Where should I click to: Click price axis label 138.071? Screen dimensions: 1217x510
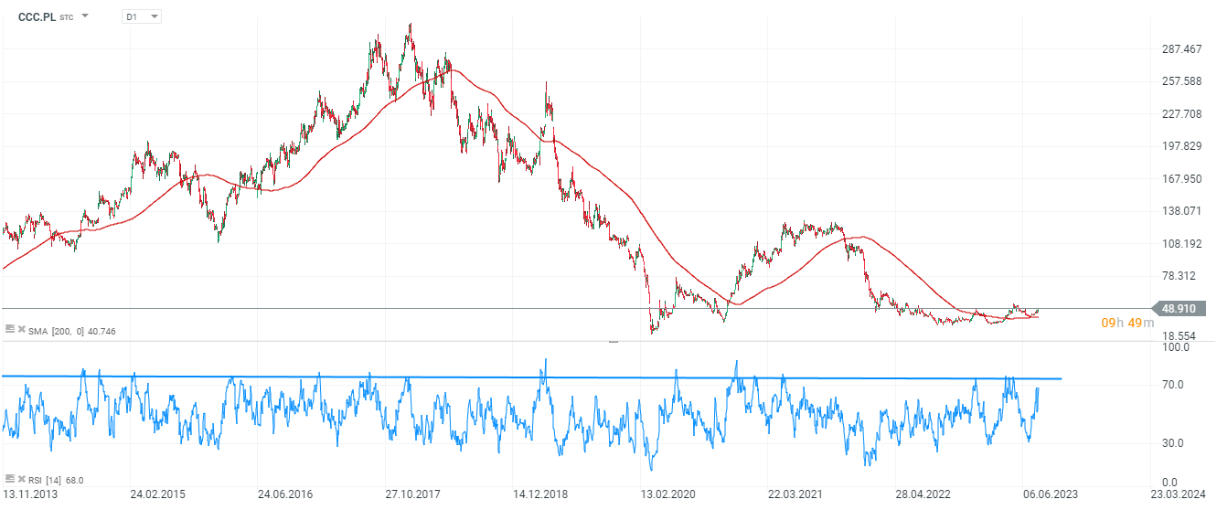pyautogui.click(x=1181, y=211)
